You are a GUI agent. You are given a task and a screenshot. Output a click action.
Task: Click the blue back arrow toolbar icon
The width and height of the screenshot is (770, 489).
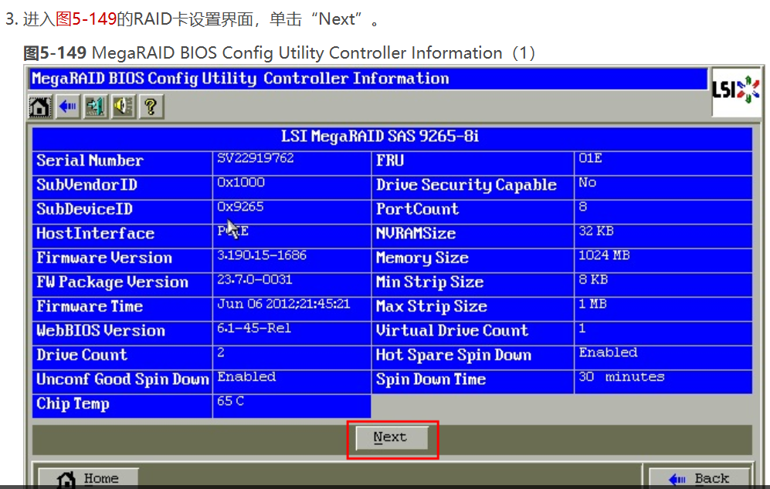(x=68, y=106)
